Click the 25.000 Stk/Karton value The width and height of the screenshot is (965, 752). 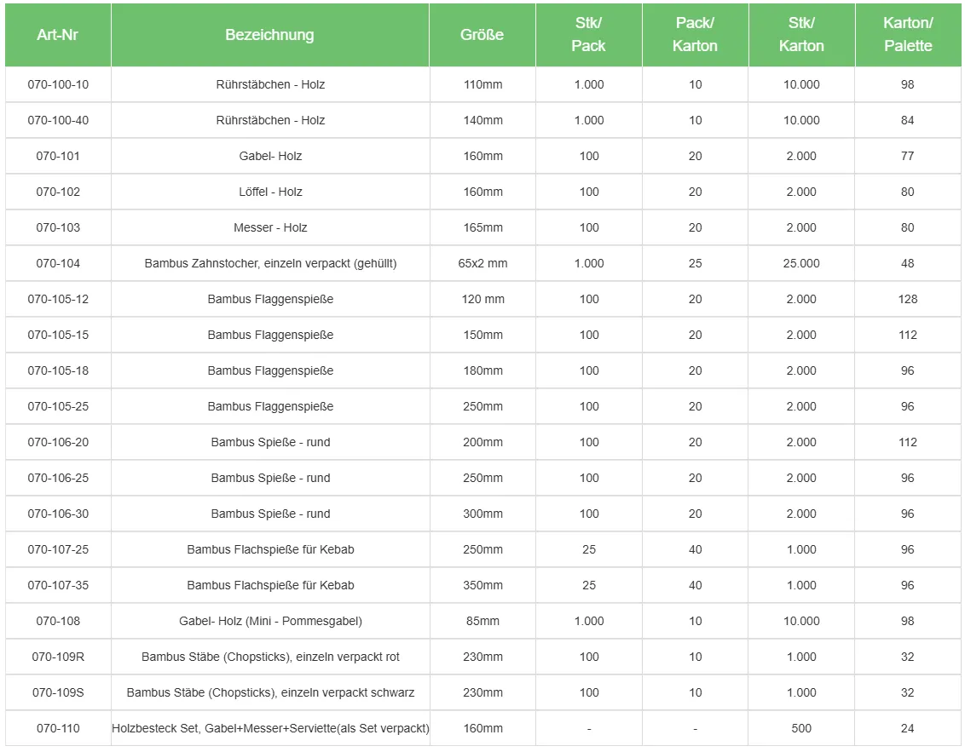(801, 263)
